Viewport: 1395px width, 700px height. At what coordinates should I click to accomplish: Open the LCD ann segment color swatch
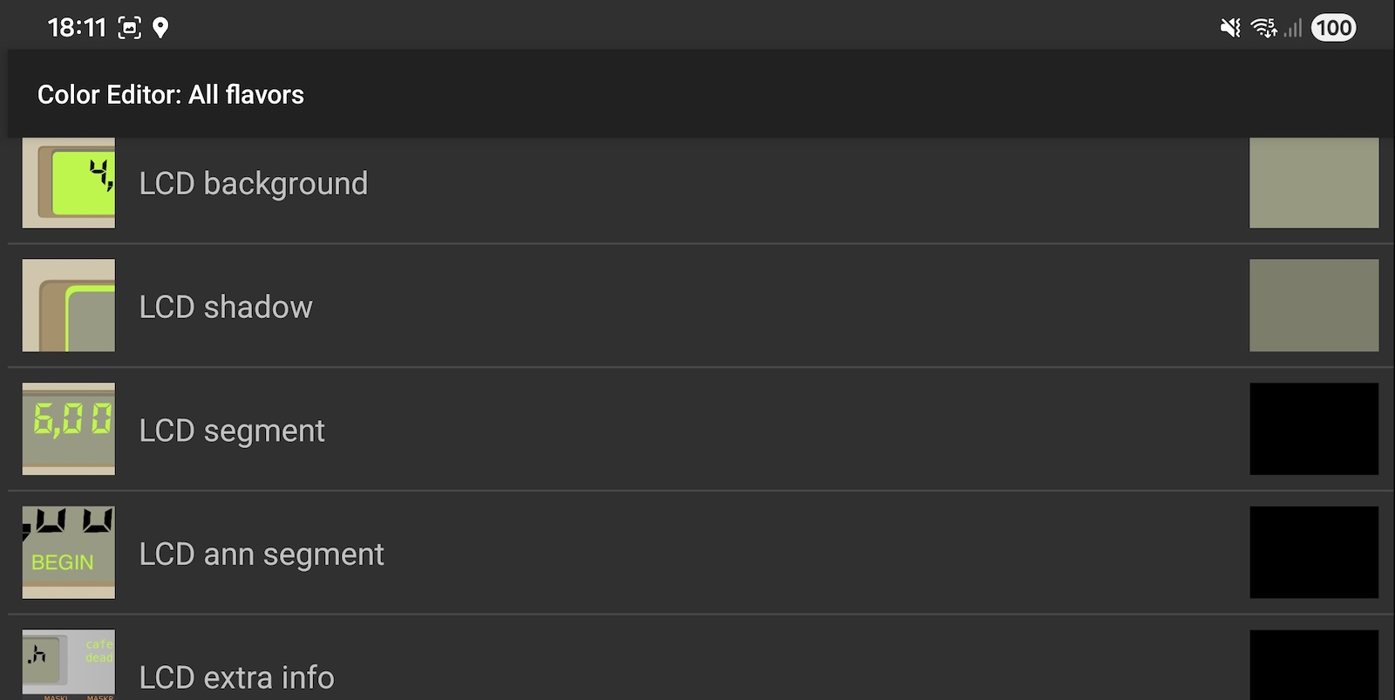pyautogui.click(x=1314, y=553)
